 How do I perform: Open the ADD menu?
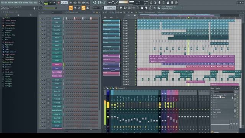click(x=9, y=3)
